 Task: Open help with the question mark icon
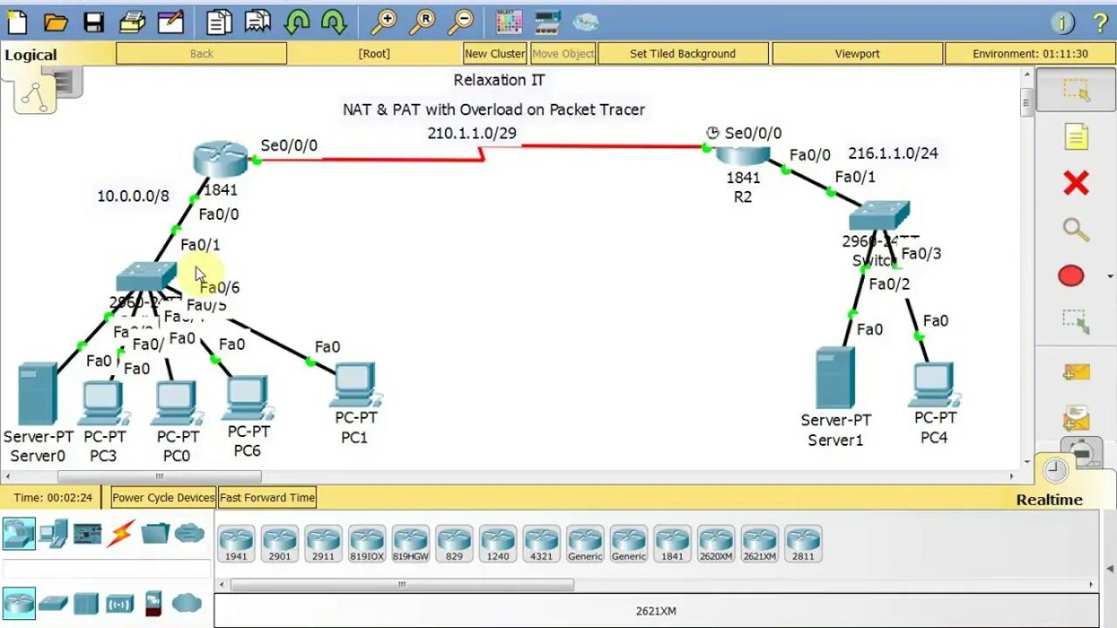1100,23
